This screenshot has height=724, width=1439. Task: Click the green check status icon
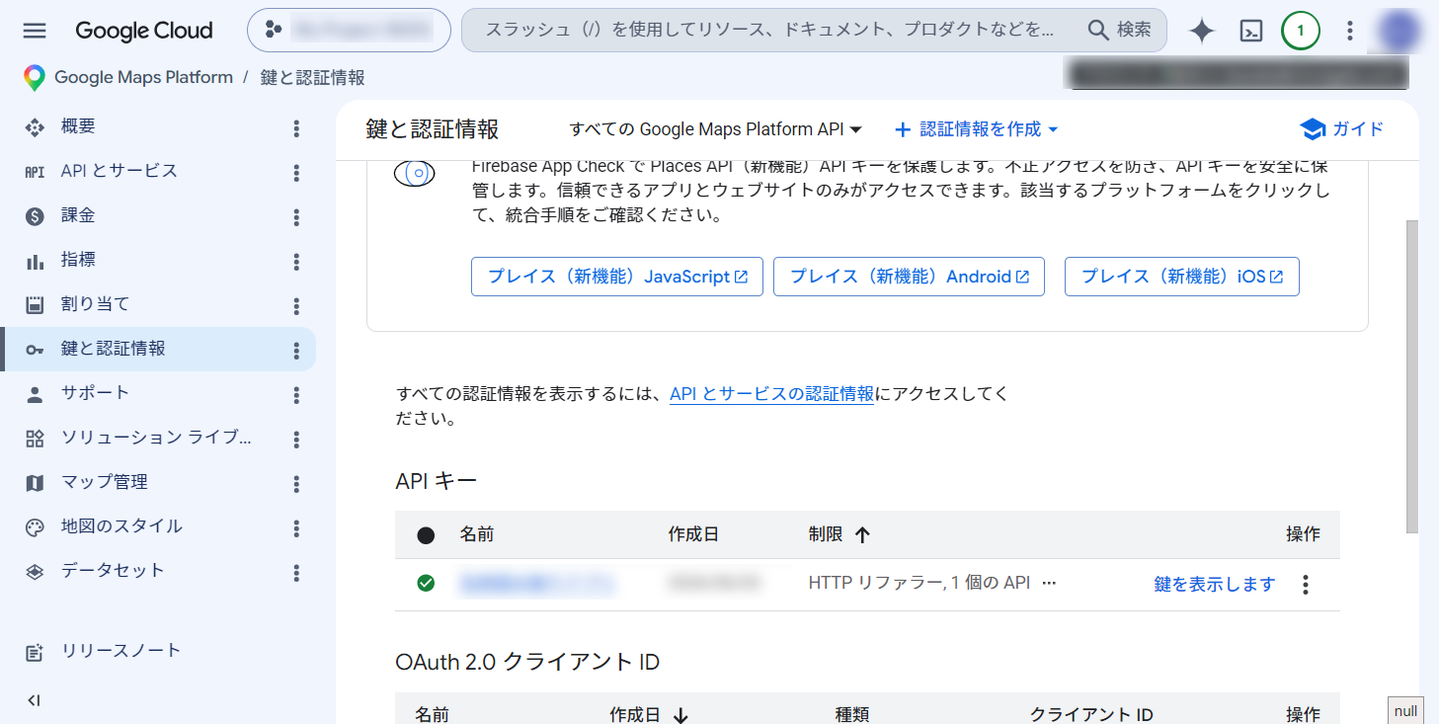pyautogui.click(x=426, y=584)
